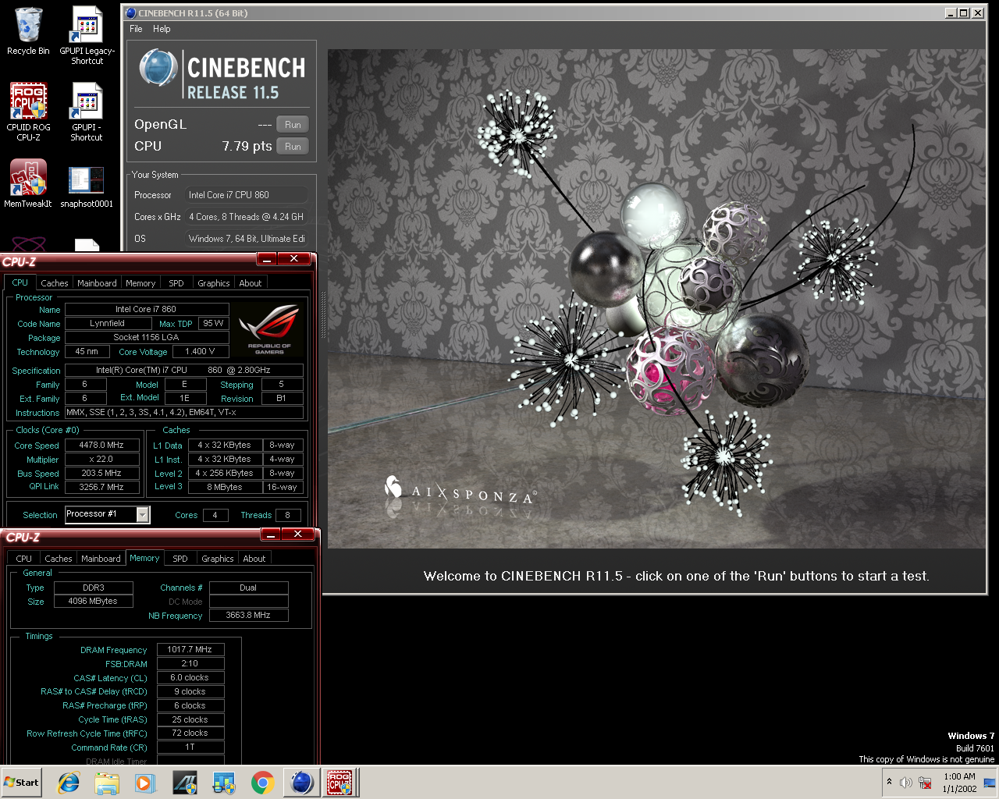Viewport: 999px width, 799px height.
Task: Open the Cinebench File menu
Action: tap(136, 29)
